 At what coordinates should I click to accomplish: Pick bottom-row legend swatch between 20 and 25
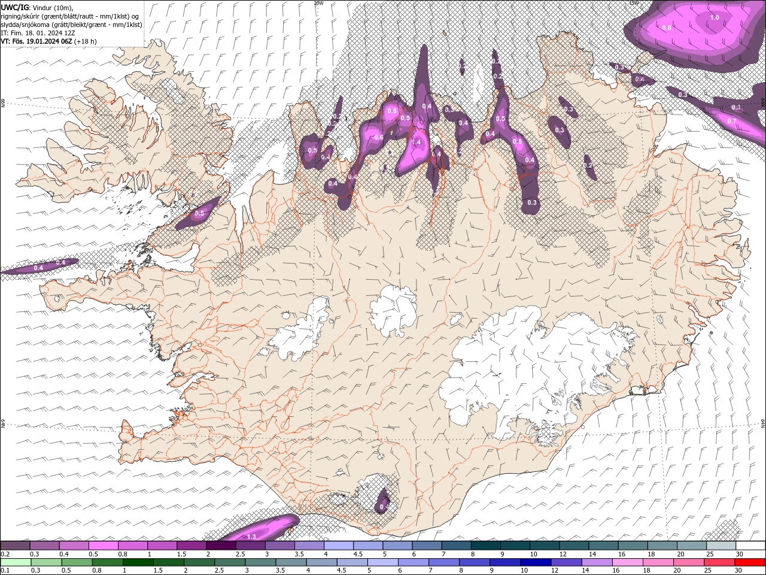point(688,562)
